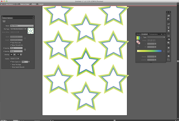This screenshot has height=121, width=179.
Task: Open the gradient Location dropdown
Action: pyautogui.click(x=155, y=60)
